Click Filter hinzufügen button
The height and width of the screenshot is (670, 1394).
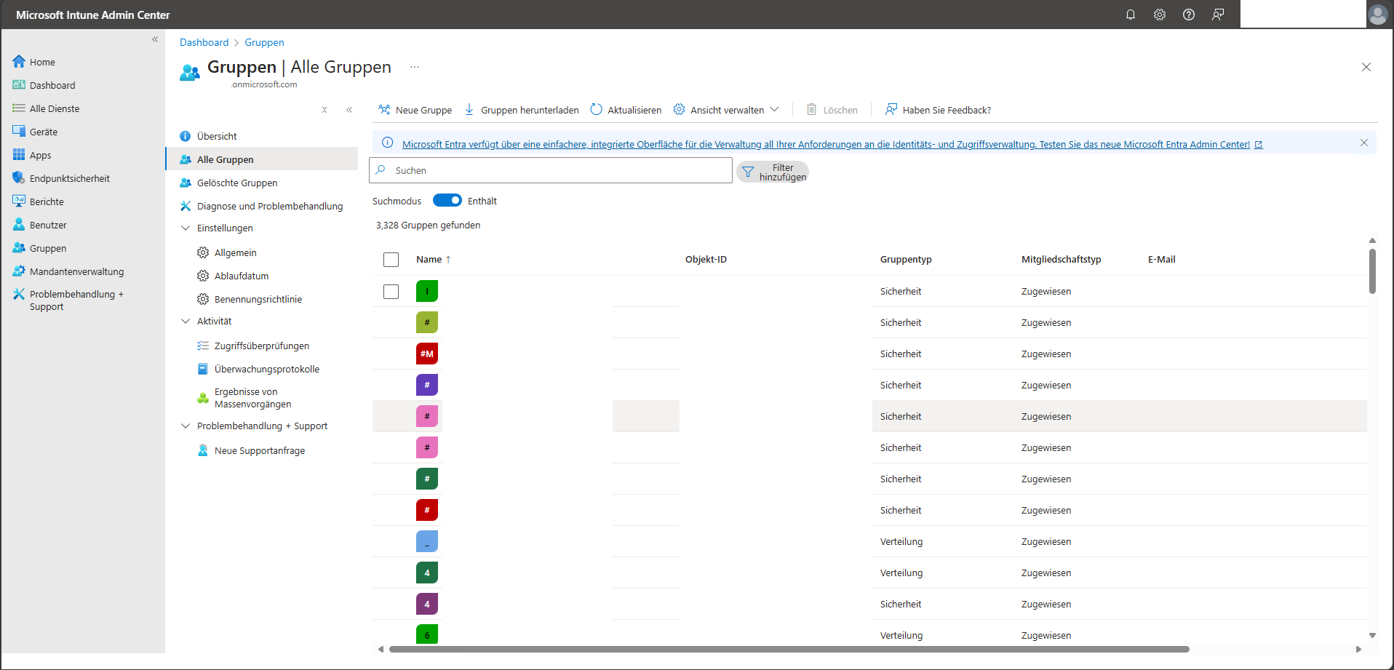(773, 172)
